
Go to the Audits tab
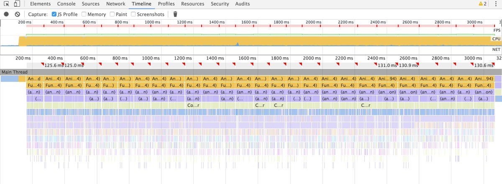point(242,4)
